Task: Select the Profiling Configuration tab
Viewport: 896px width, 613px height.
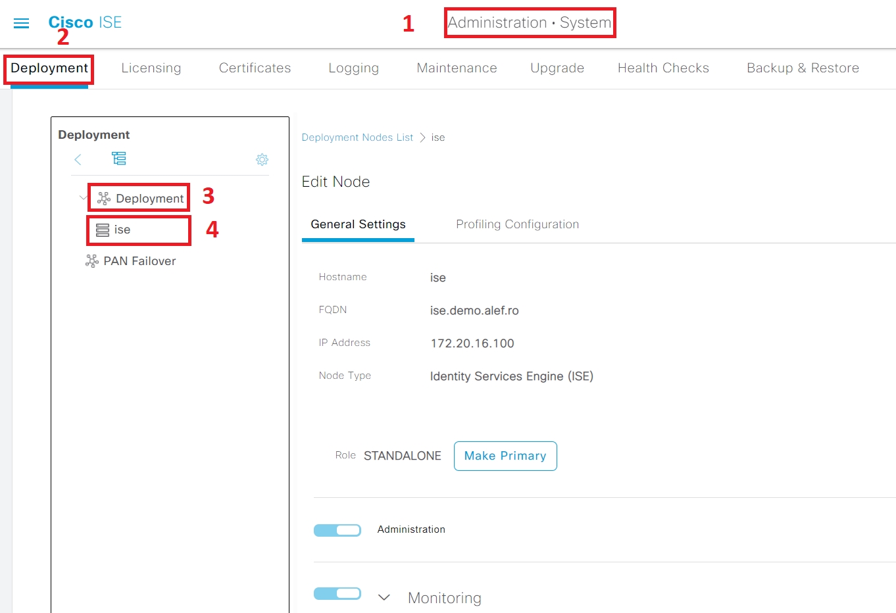Action: click(x=517, y=224)
